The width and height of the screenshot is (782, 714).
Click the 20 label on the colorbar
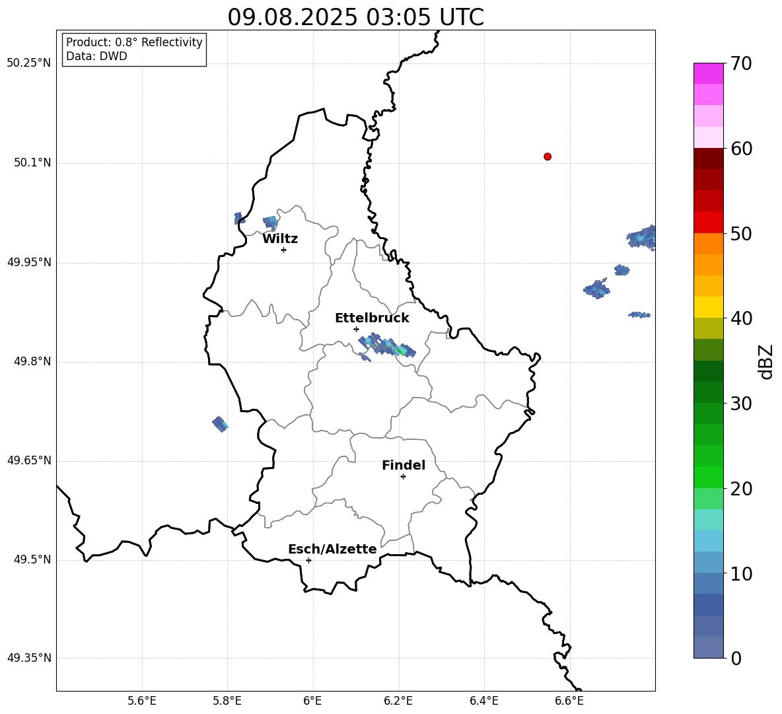[741, 489]
